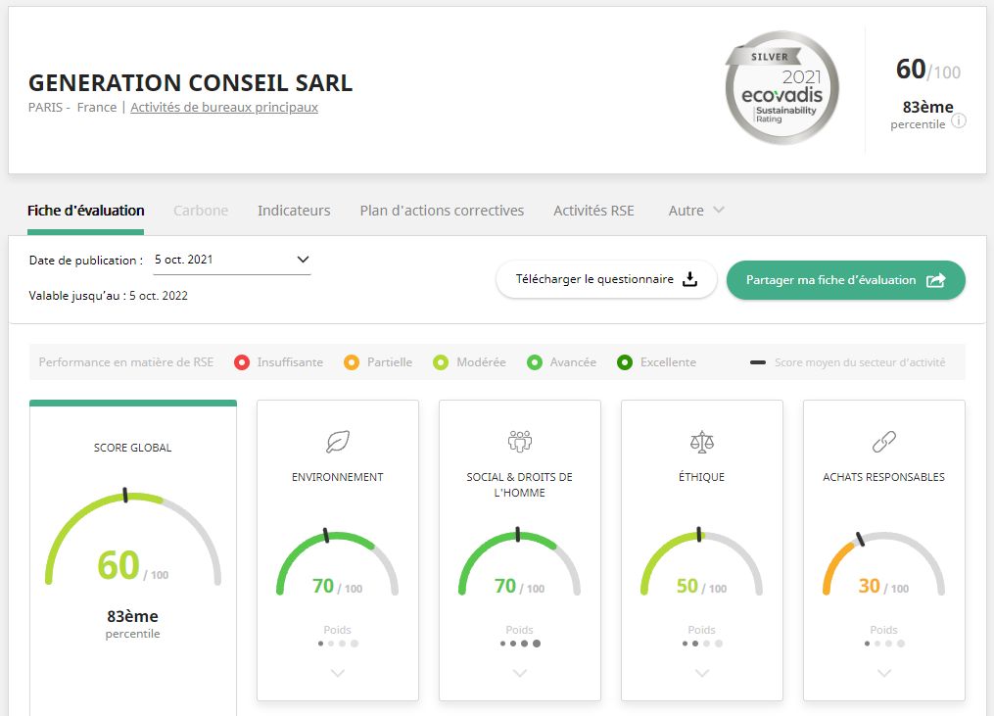Click the light green Modérée legend marker
994x716 pixels.
point(441,362)
